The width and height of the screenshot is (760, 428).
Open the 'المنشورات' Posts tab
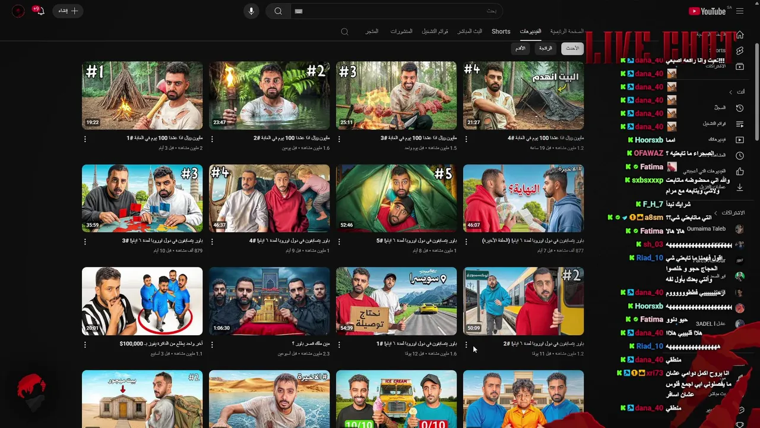pos(401,32)
